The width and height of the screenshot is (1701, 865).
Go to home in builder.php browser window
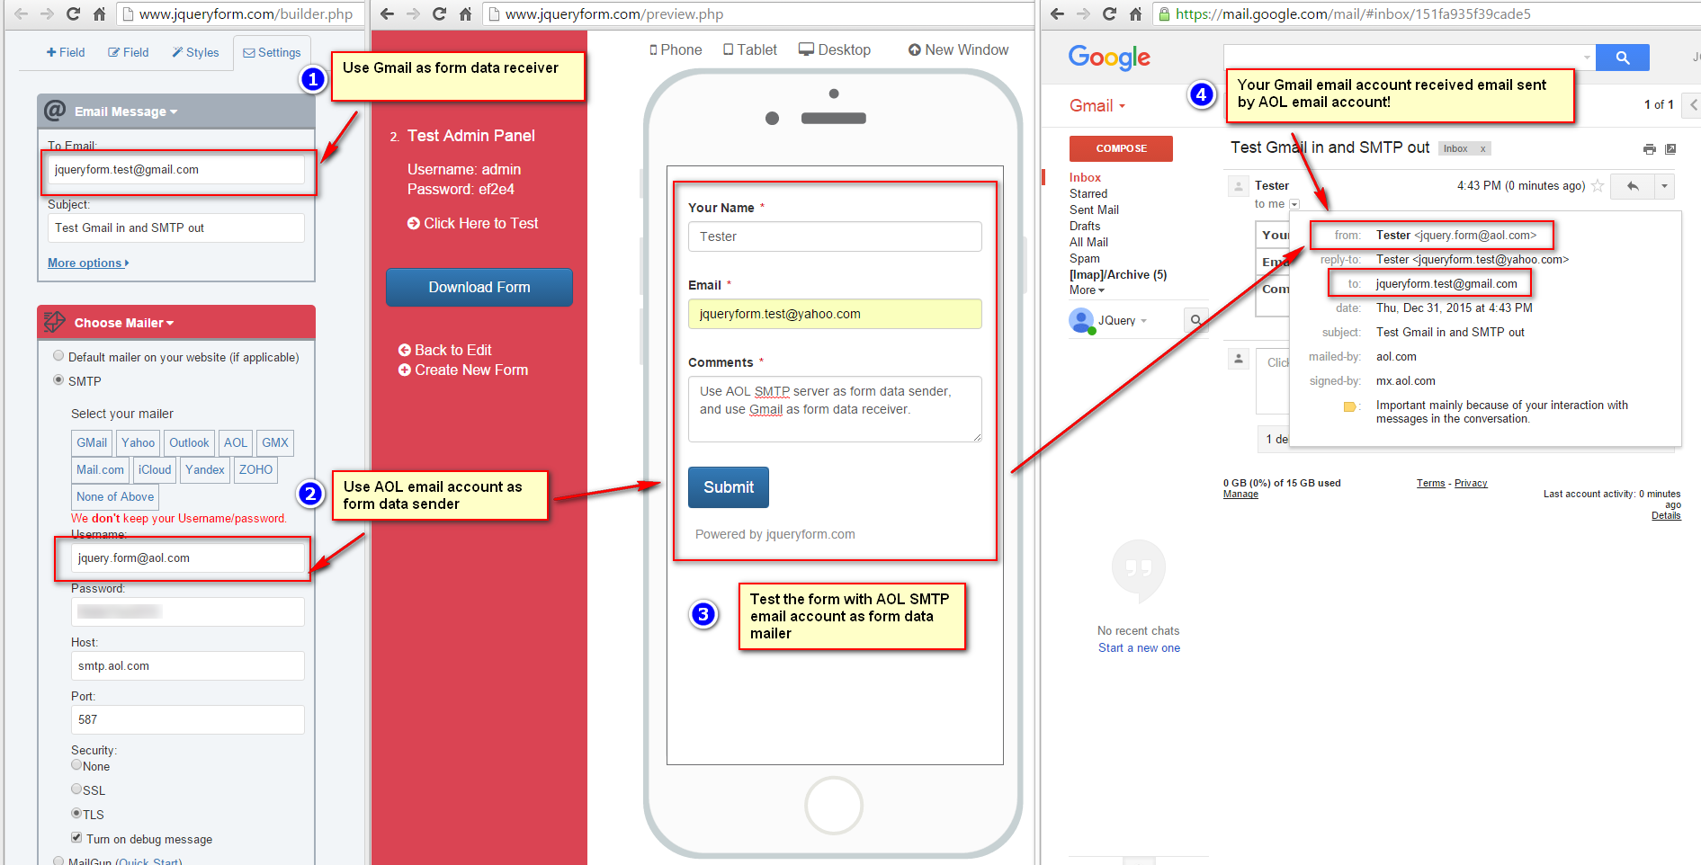pyautogui.click(x=99, y=14)
